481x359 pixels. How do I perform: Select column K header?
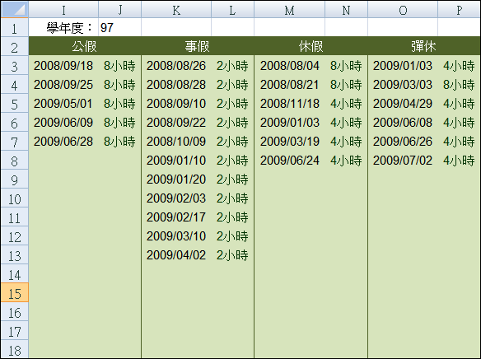pos(176,9)
